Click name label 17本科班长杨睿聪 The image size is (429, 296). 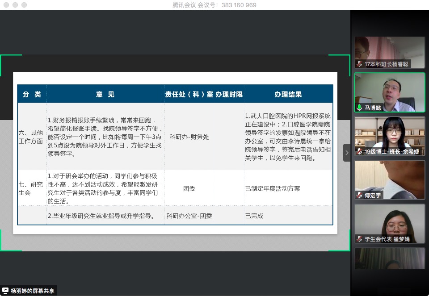point(386,64)
